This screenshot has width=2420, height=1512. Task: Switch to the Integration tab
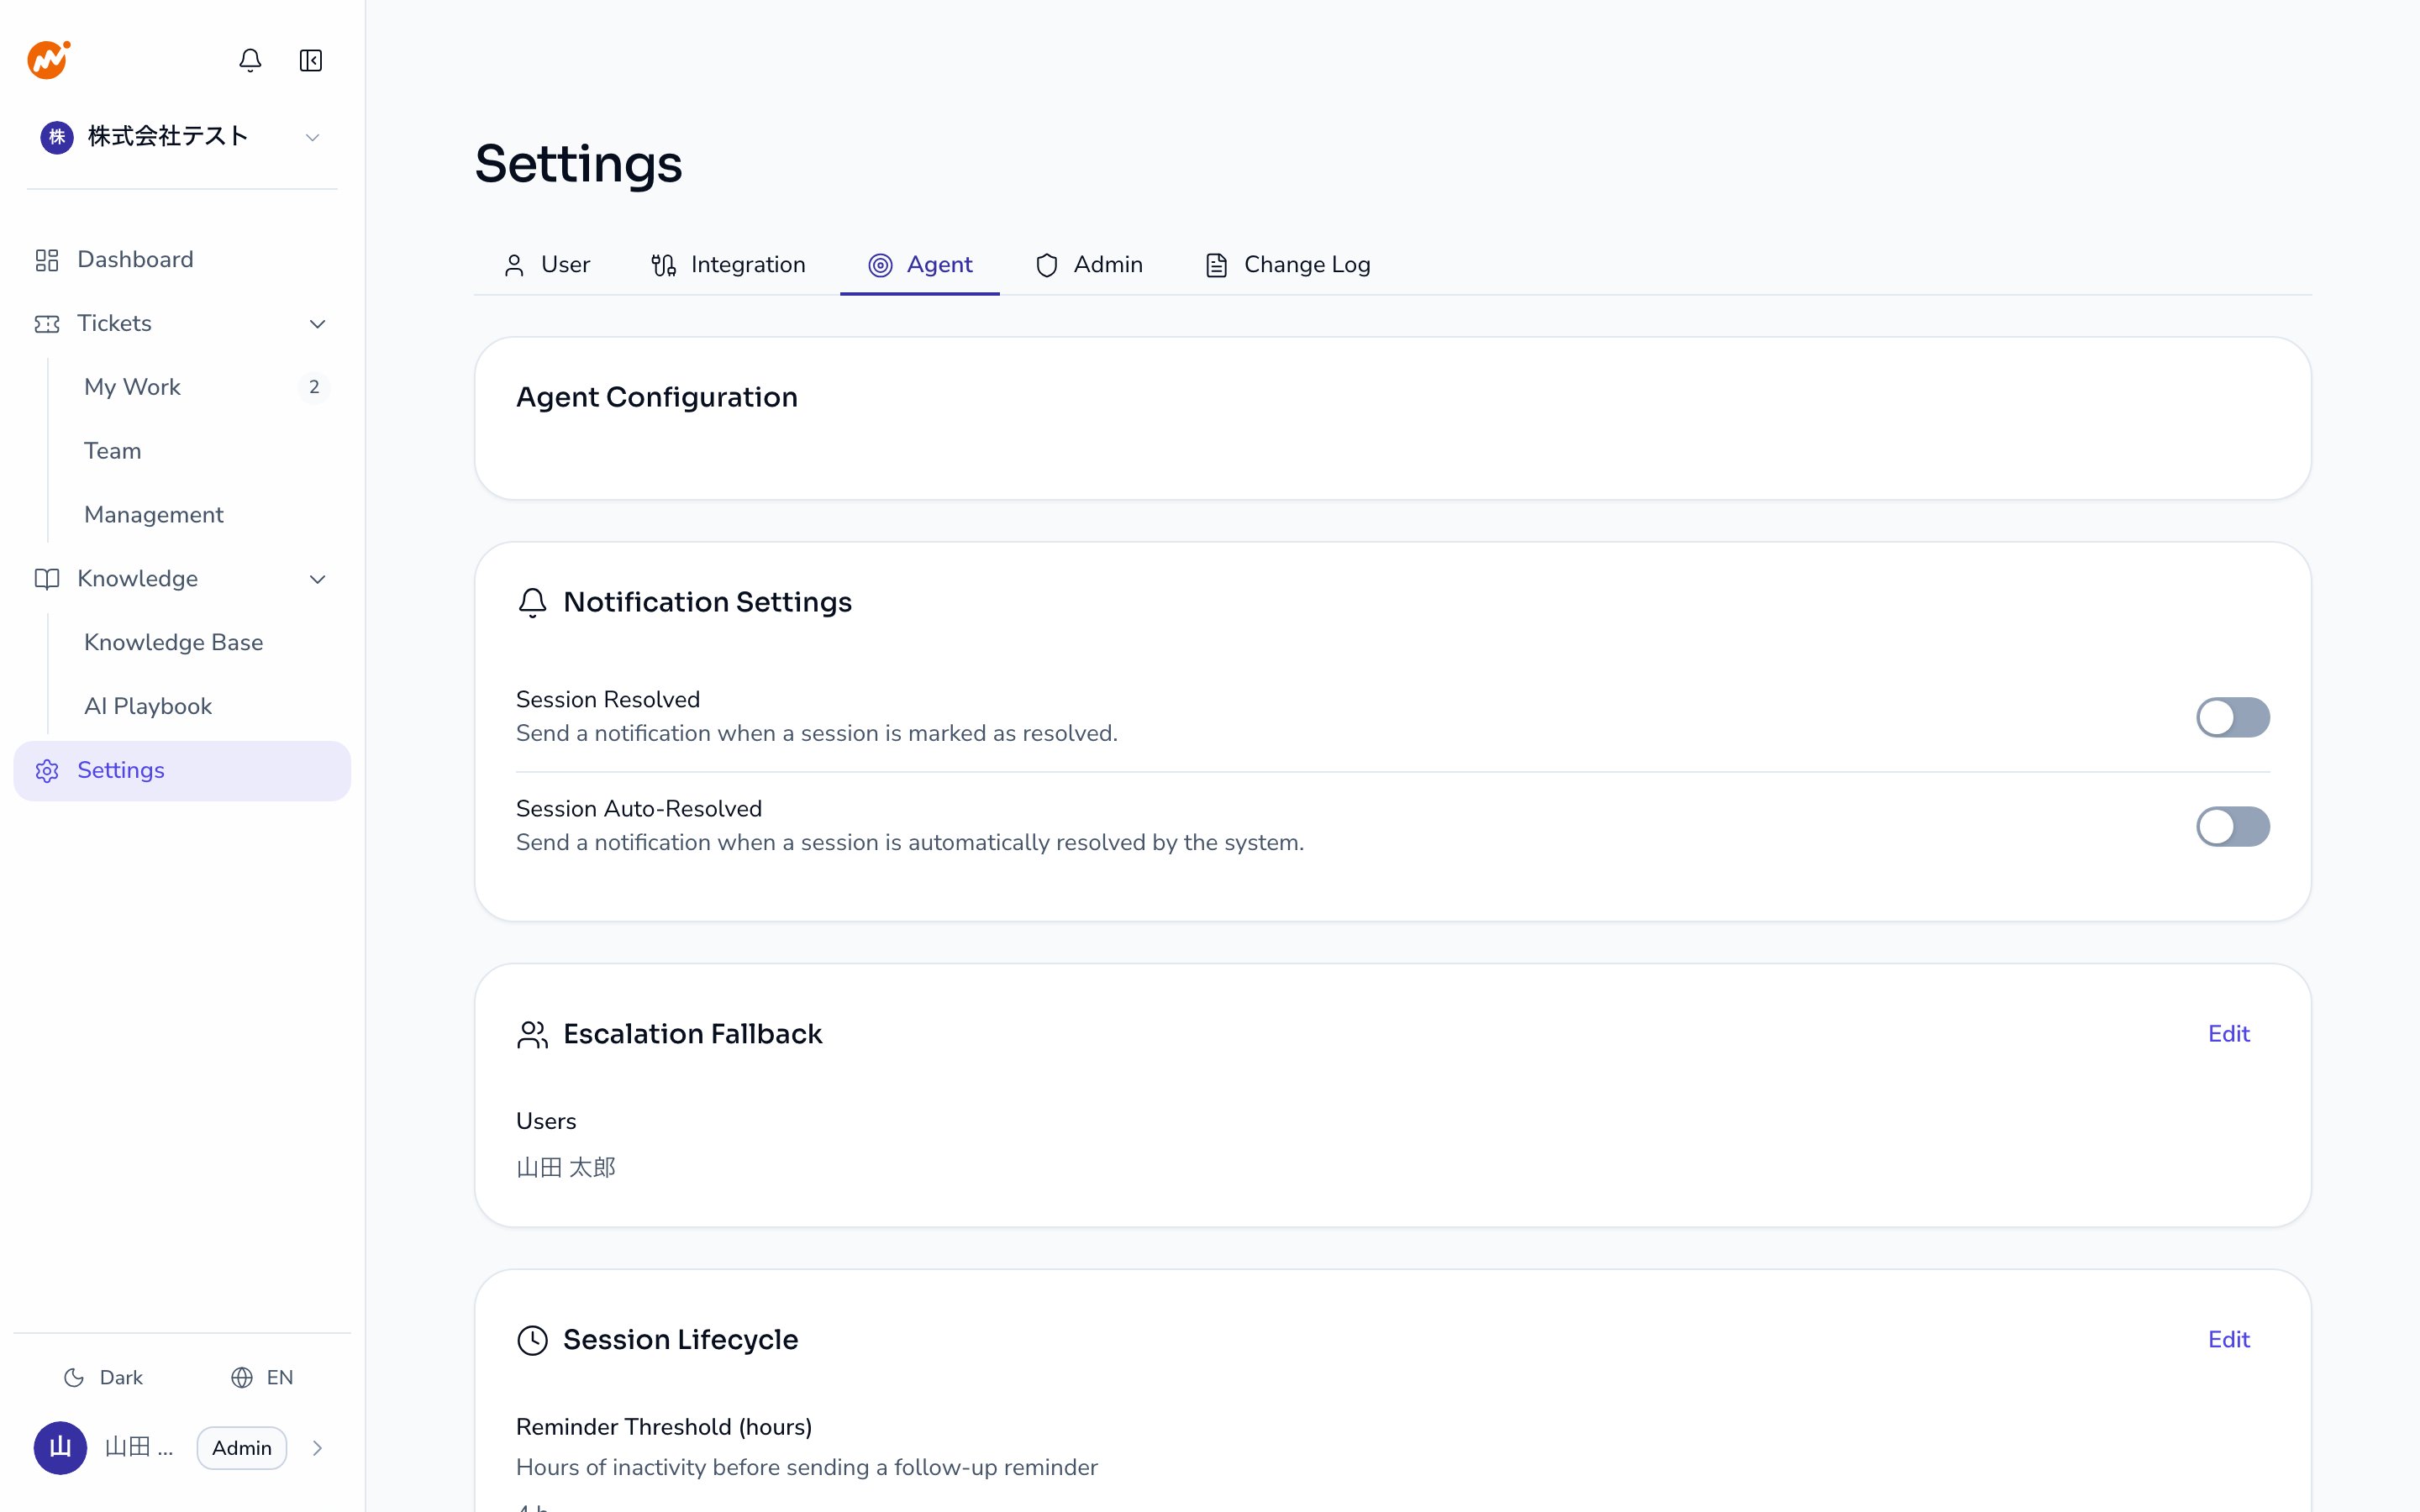[x=728, y=265]
